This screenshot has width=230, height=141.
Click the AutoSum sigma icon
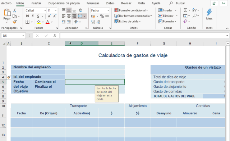click(x=185, y=10)
